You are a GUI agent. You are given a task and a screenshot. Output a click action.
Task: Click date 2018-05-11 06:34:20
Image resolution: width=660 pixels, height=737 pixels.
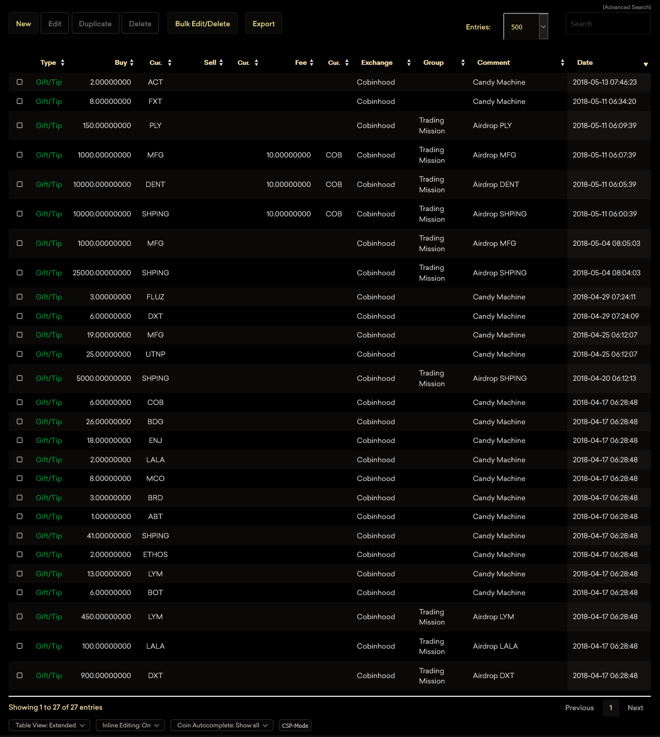pos(604,101)
